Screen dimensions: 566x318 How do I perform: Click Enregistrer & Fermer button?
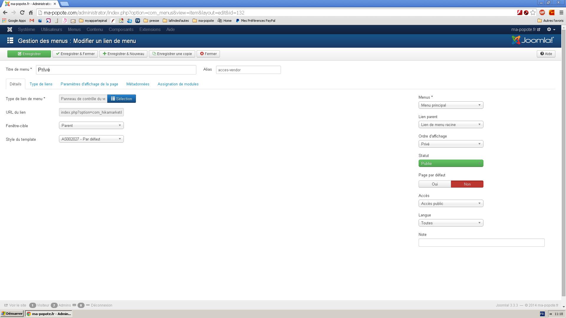click(x=75, y=54)
